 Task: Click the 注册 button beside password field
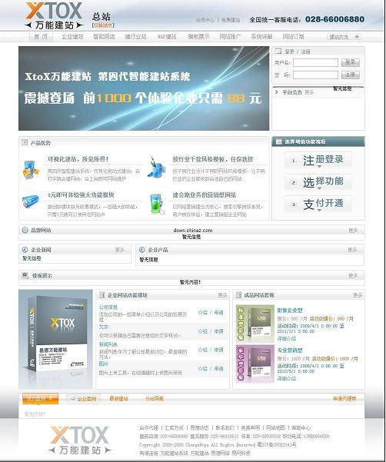[x=351, y=75]
